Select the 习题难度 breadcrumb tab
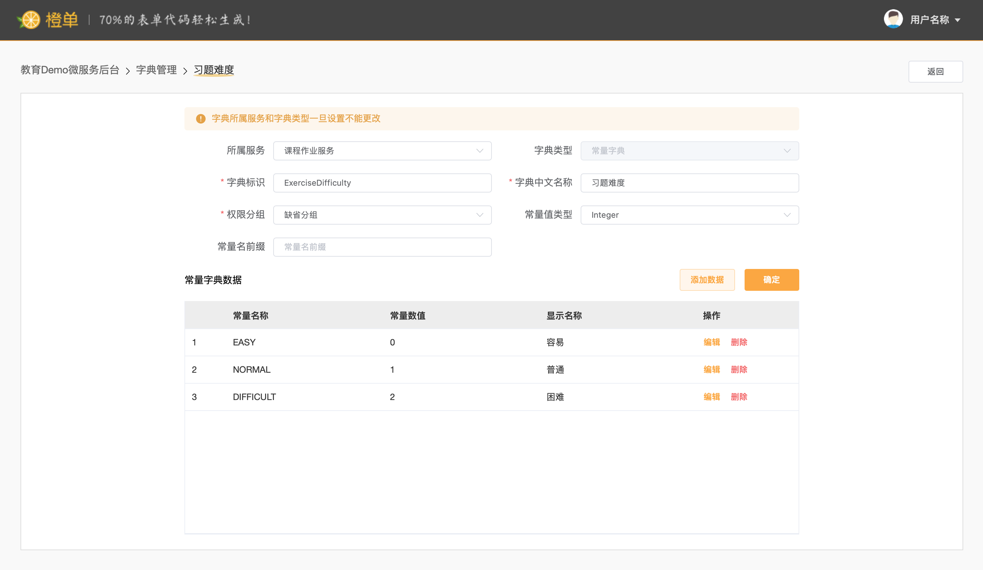The height and width of the screenshot is (570, 983). pyautogui.click(x=214, y=70)
